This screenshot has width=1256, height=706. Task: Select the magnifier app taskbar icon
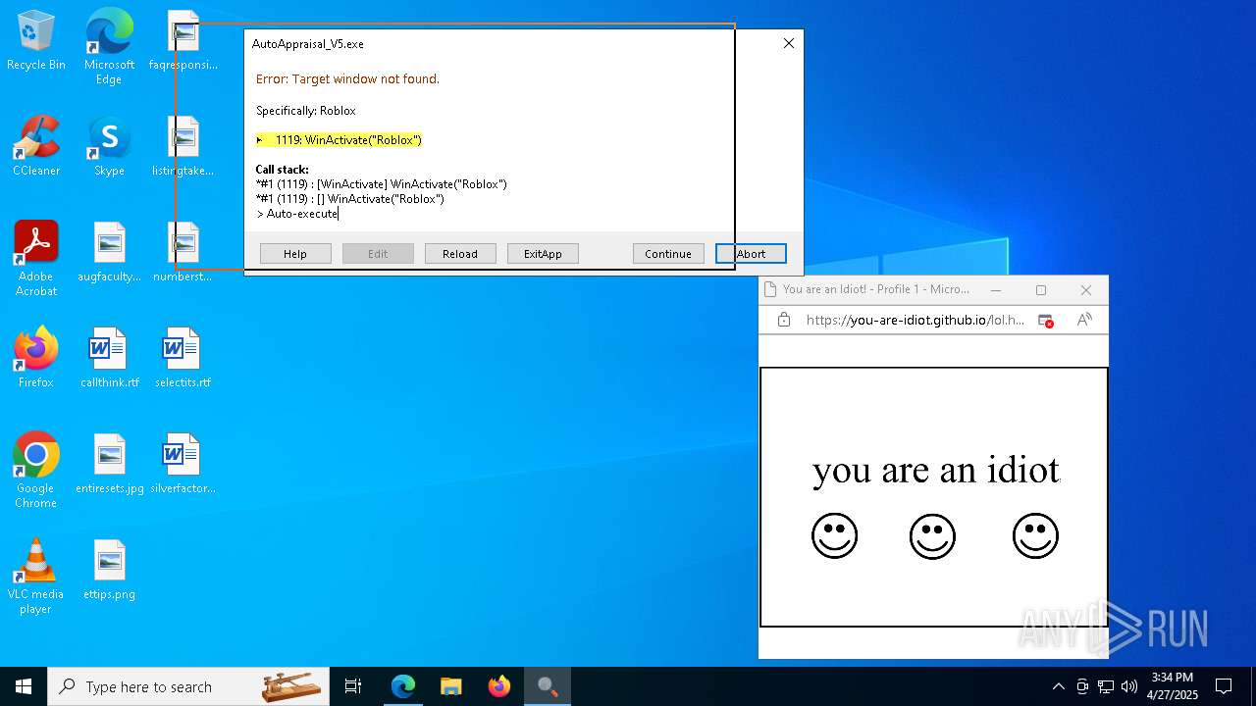point(548,686)
